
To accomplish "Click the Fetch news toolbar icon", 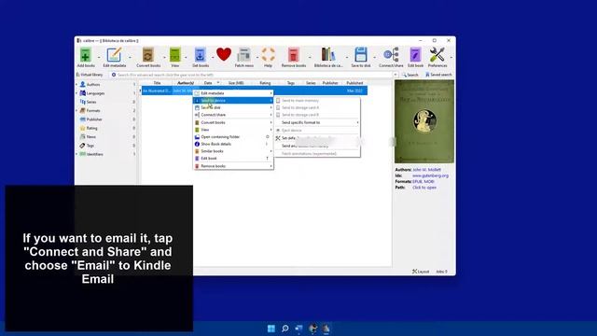I will coord(243,55).
